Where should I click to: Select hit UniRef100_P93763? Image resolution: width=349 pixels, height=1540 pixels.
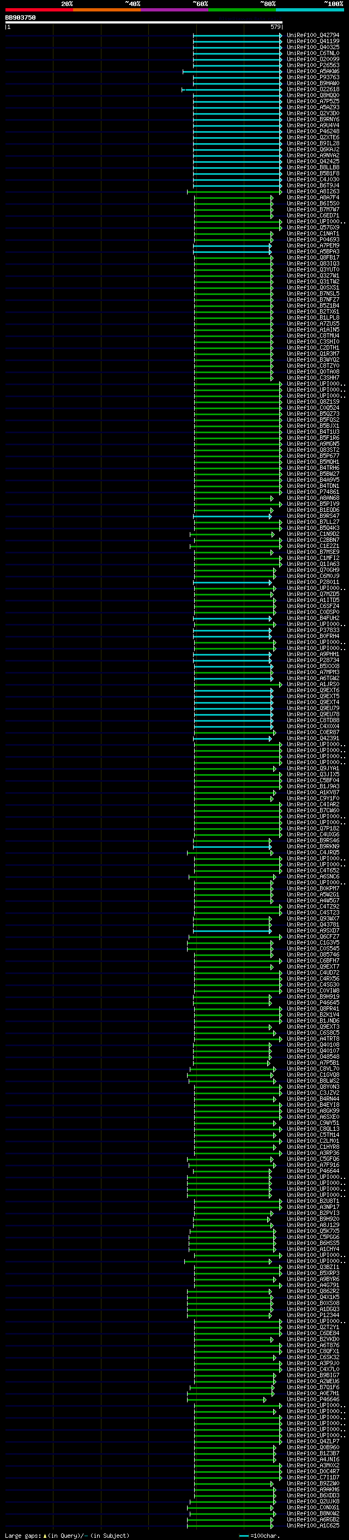(x=312, y=77)
